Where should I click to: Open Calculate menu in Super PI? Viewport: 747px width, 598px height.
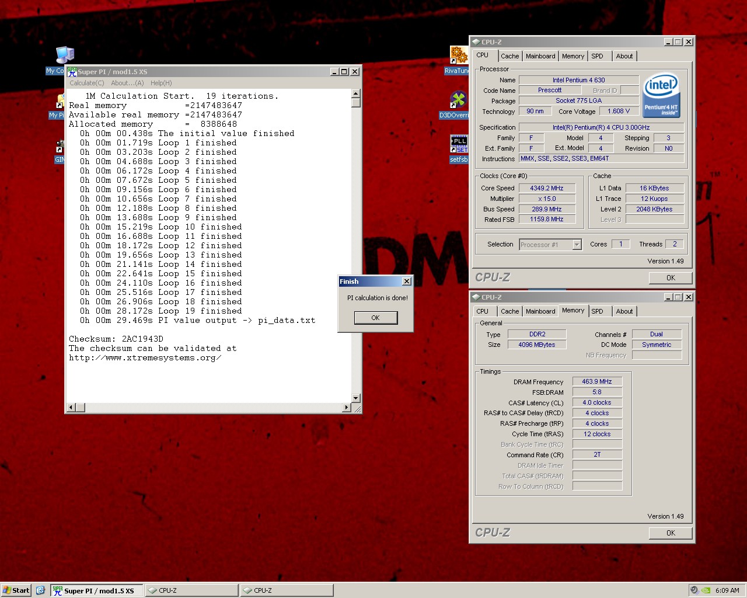click(x=87, y=83)
